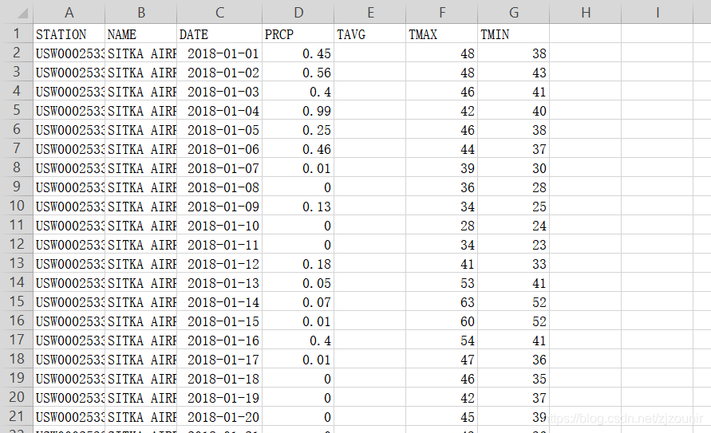Screen dimensions: 711x433
Task: Click TMAX value 47
Action: coord(441,360)
